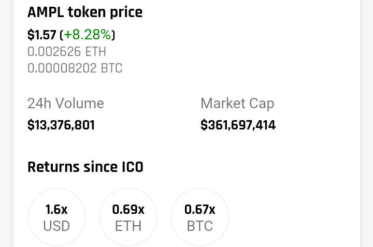The image size is (373, 247).
Task: Select the BTC label under 0.67x
Action: point(199,226)
